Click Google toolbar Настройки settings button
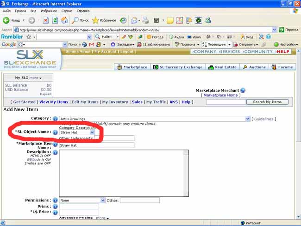 [x=286, y=44]
